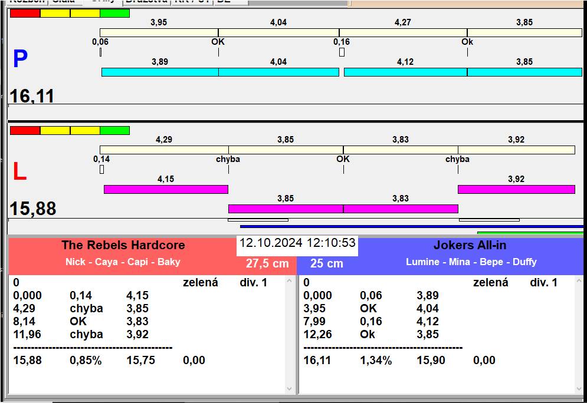The height and width of the screenshot is (403, 587).
Task: Click the up arrow in the Jokers results scrollbar
Action: [x=579, y=280]
